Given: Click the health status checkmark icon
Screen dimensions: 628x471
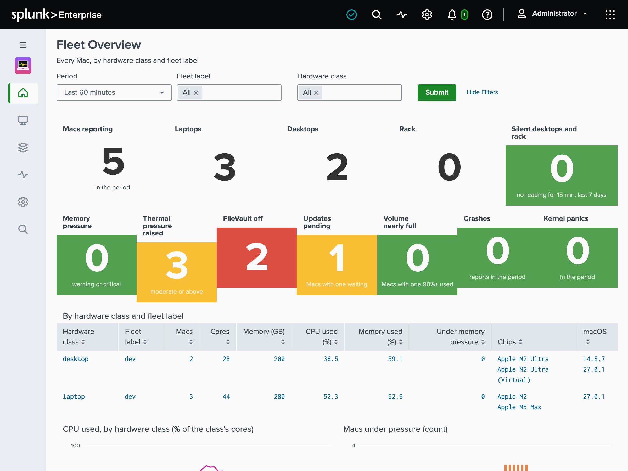Looking at the screenshot, I should pyautogui.click(x=351, y=14).
